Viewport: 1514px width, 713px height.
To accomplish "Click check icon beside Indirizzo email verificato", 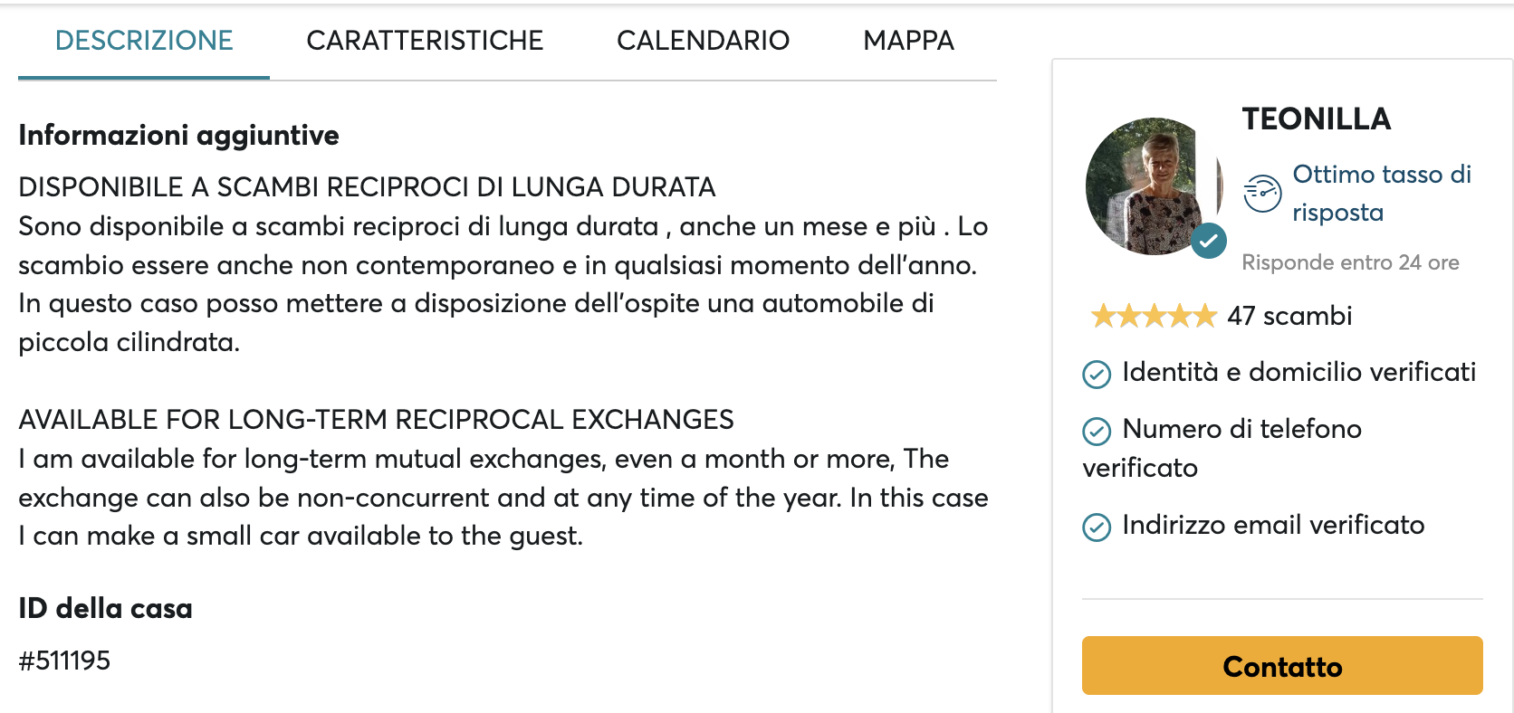I will pos(1097,527).
